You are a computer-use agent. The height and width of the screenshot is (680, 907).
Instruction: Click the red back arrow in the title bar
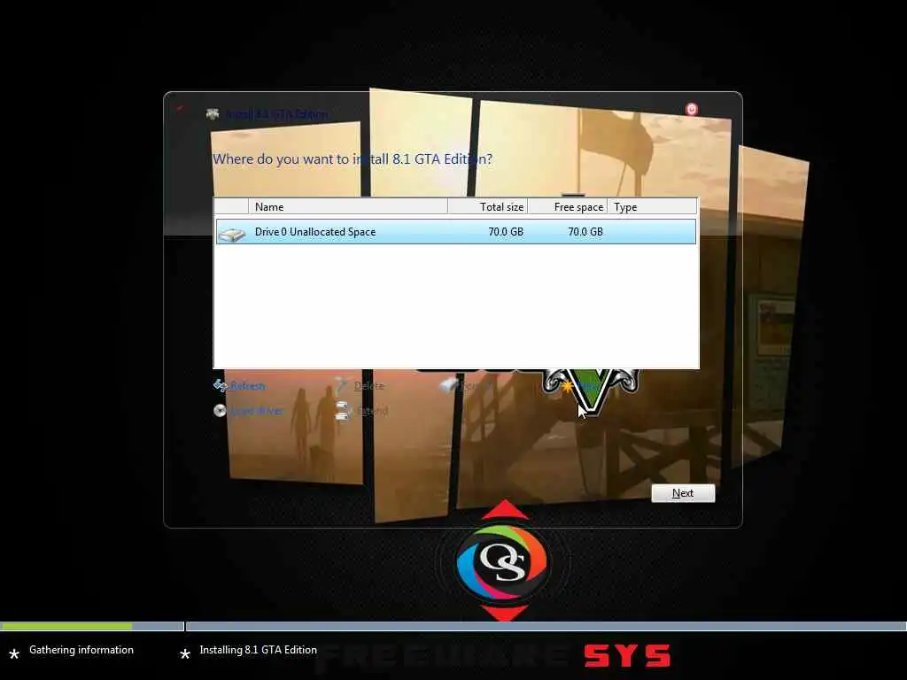tap(181, 108)
